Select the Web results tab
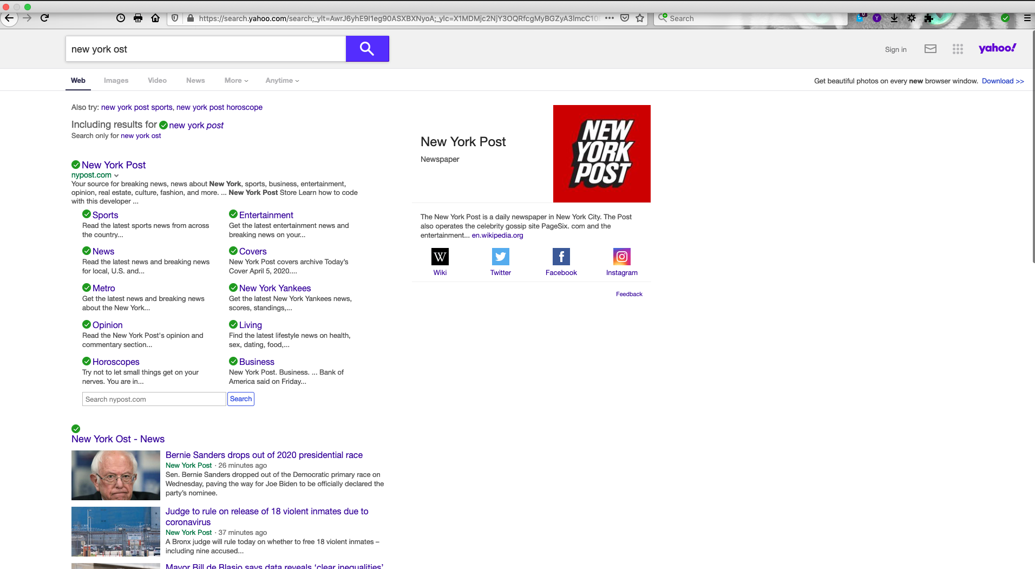Viewport: 1035px width, 569px height. (78, 81)
